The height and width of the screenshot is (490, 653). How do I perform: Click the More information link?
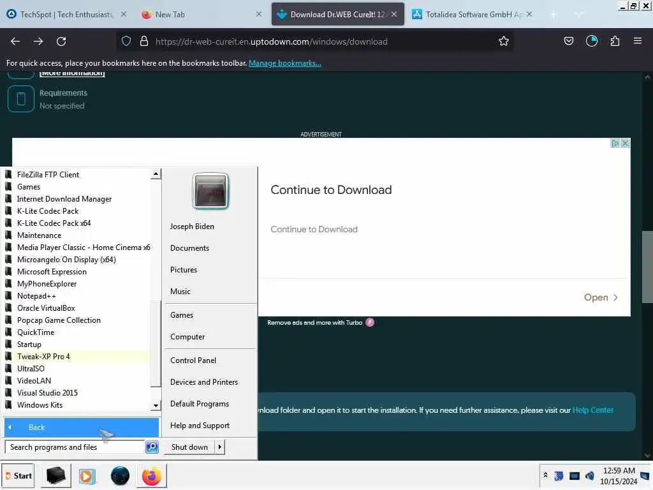coord(71,73)
